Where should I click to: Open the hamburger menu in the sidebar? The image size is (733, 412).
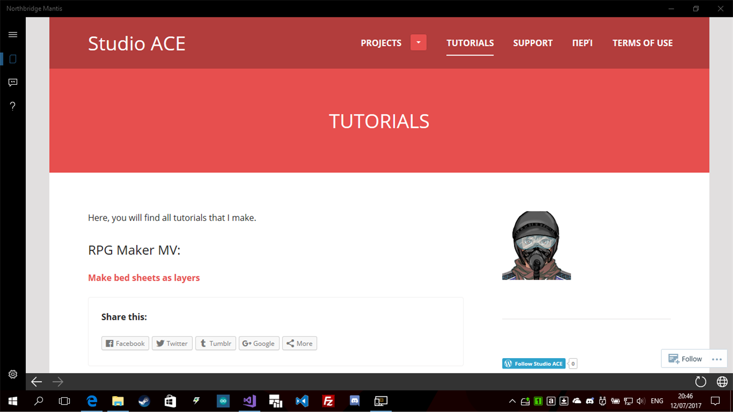point(13,35)
